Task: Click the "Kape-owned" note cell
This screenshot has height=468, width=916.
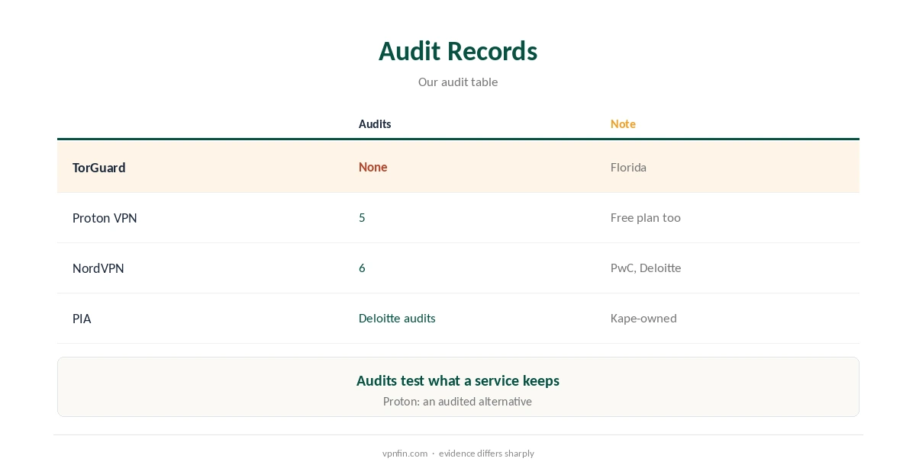Action: pos(643,318)
